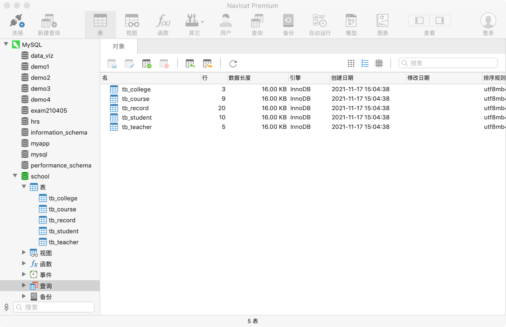This screenshot has height=327, width=506.
Task: Open the Views section icon in toolbar
Action: coord(132,21)
